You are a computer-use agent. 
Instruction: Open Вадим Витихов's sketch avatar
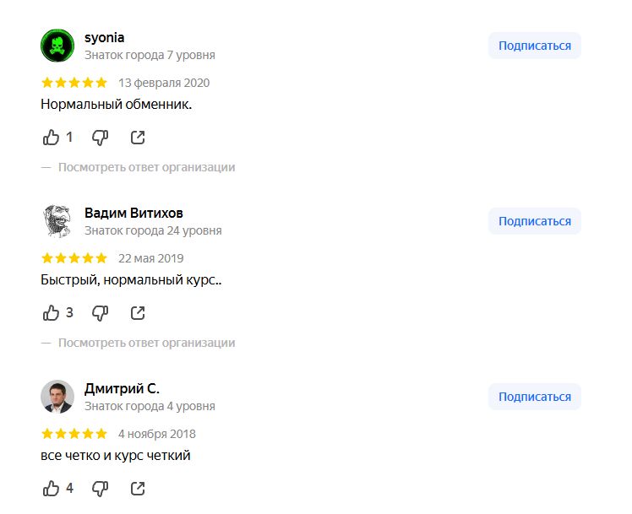57,221
